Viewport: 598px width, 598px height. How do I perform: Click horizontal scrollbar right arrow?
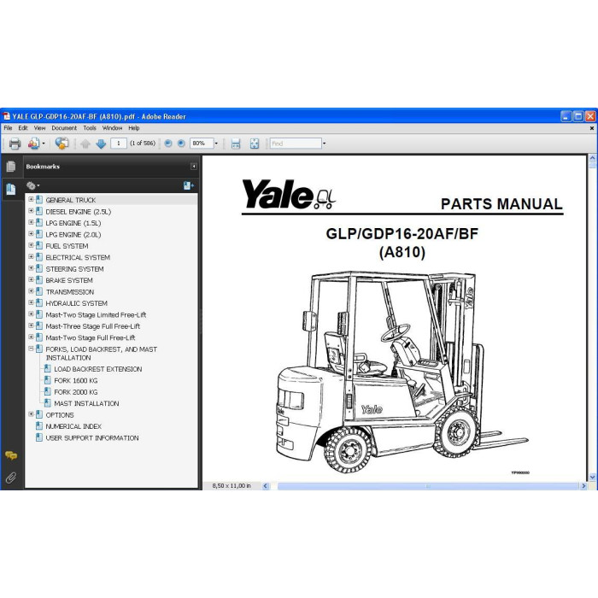(583, 486)
